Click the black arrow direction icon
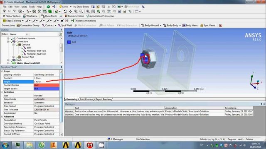Viewport: 266px width, 149px height. point(62,21)
